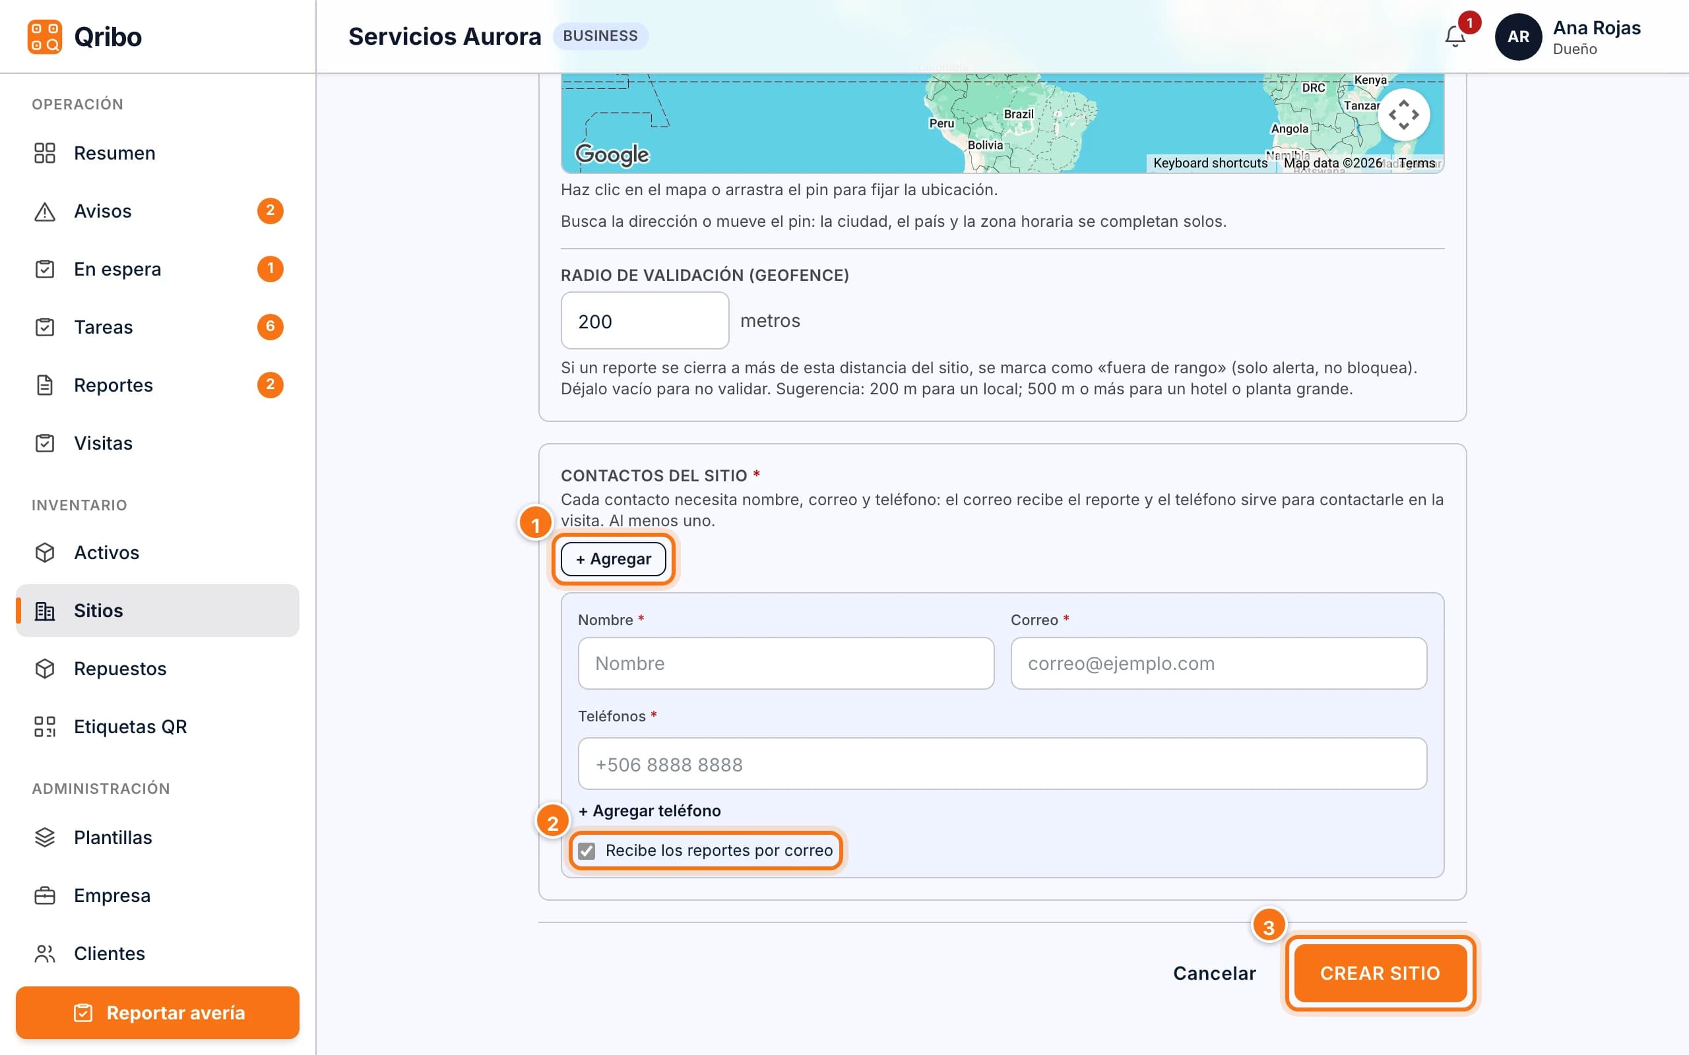This screenshot has width=1689, height=1055.
Task: Open map Keyboard shortcuts
Action: pos(1210,164)
